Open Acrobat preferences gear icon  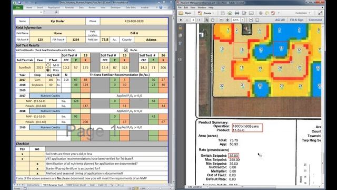pos(261,13)
